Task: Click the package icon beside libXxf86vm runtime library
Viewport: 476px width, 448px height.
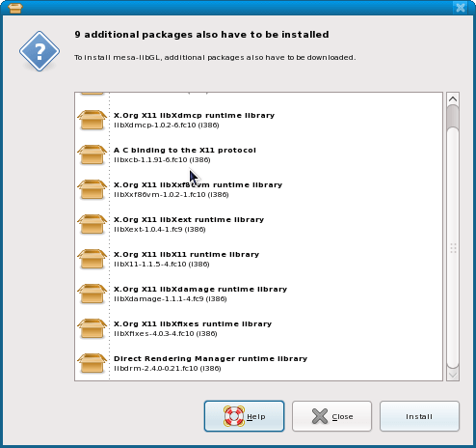Action: pyautogui.click(x=92, y=189)
